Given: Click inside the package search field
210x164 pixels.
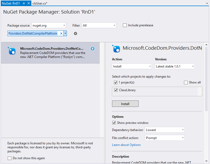Looking at the screenshot, I should (33, 33).
